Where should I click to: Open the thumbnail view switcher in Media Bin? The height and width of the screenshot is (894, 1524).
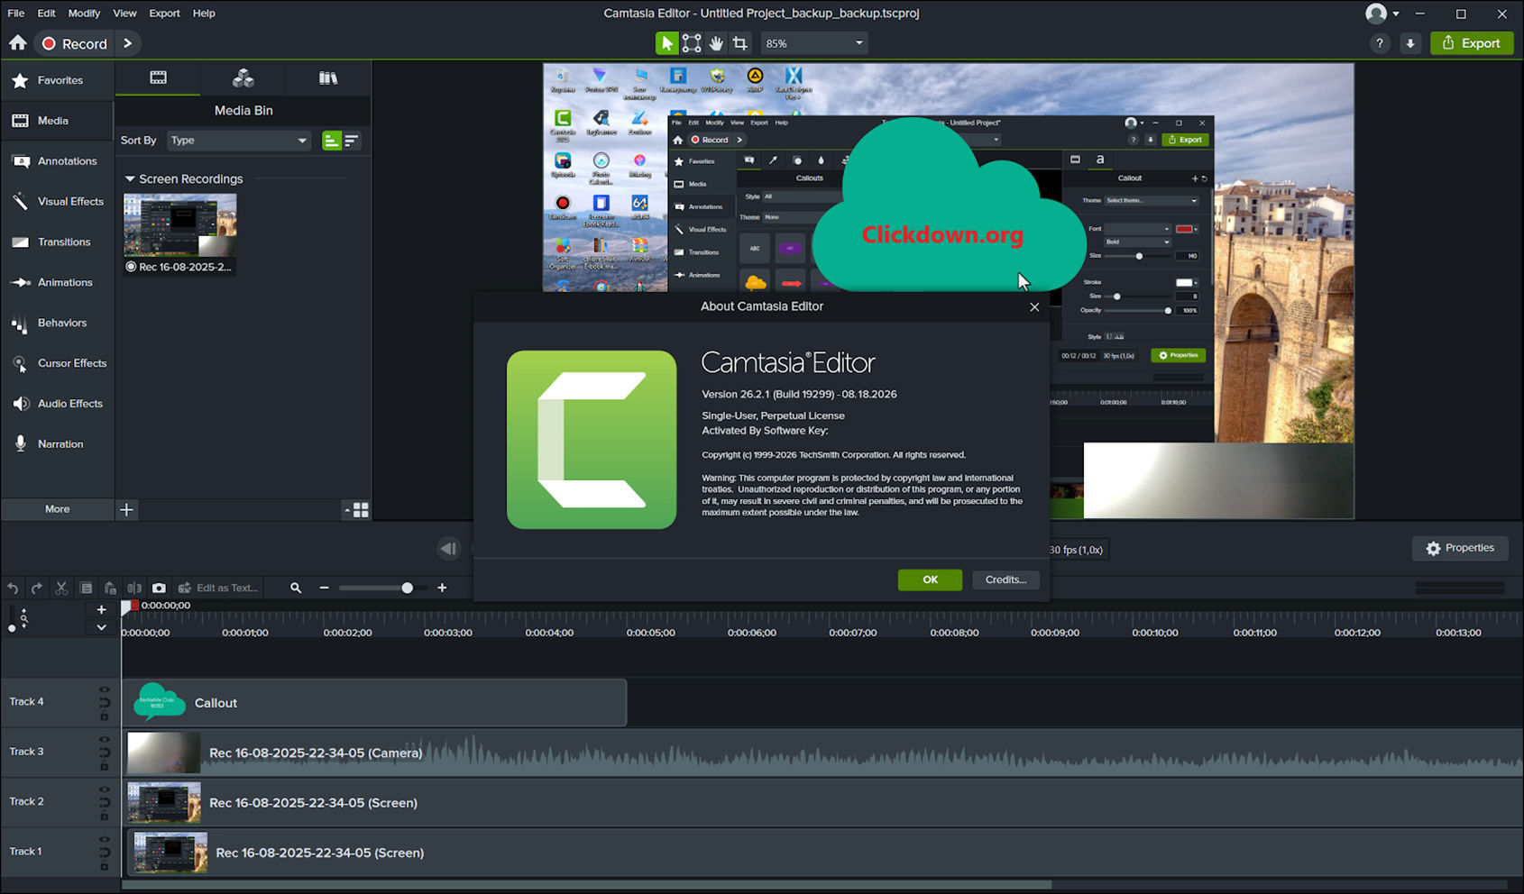point(357,510)
